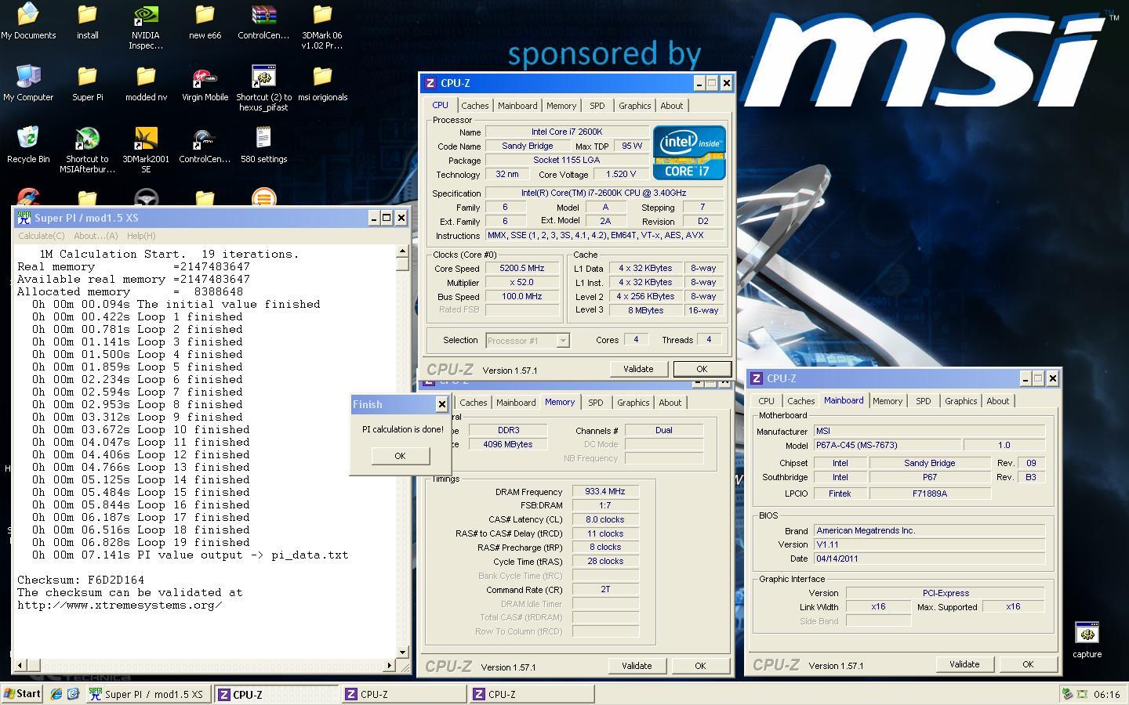Click OK in the Mainboard CPU-Z window

click(x=1028, y=664)
